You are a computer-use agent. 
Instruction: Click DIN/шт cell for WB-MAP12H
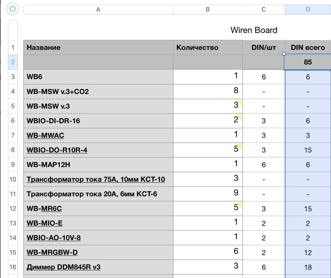tap(264, 165)
